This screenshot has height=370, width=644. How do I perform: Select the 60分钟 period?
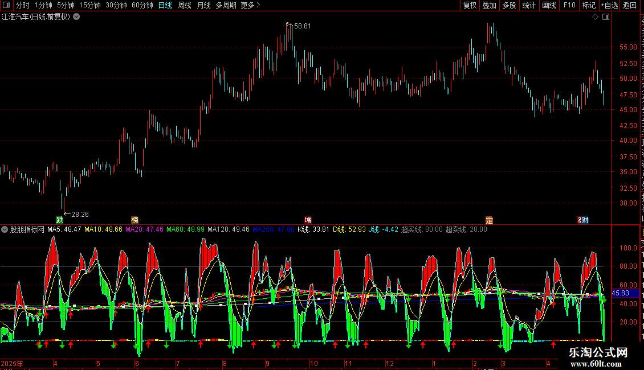(x=142, y=5)
